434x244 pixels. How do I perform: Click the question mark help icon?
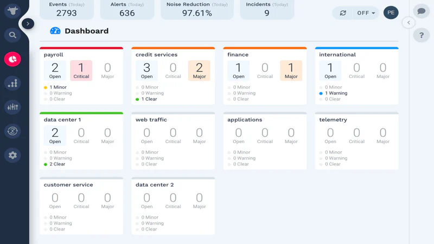tap(421, 35)
